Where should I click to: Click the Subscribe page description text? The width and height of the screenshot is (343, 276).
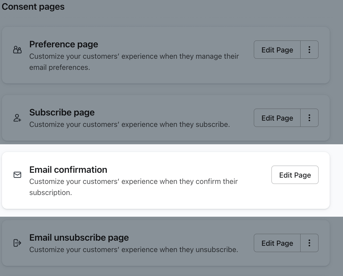[129, 125]
